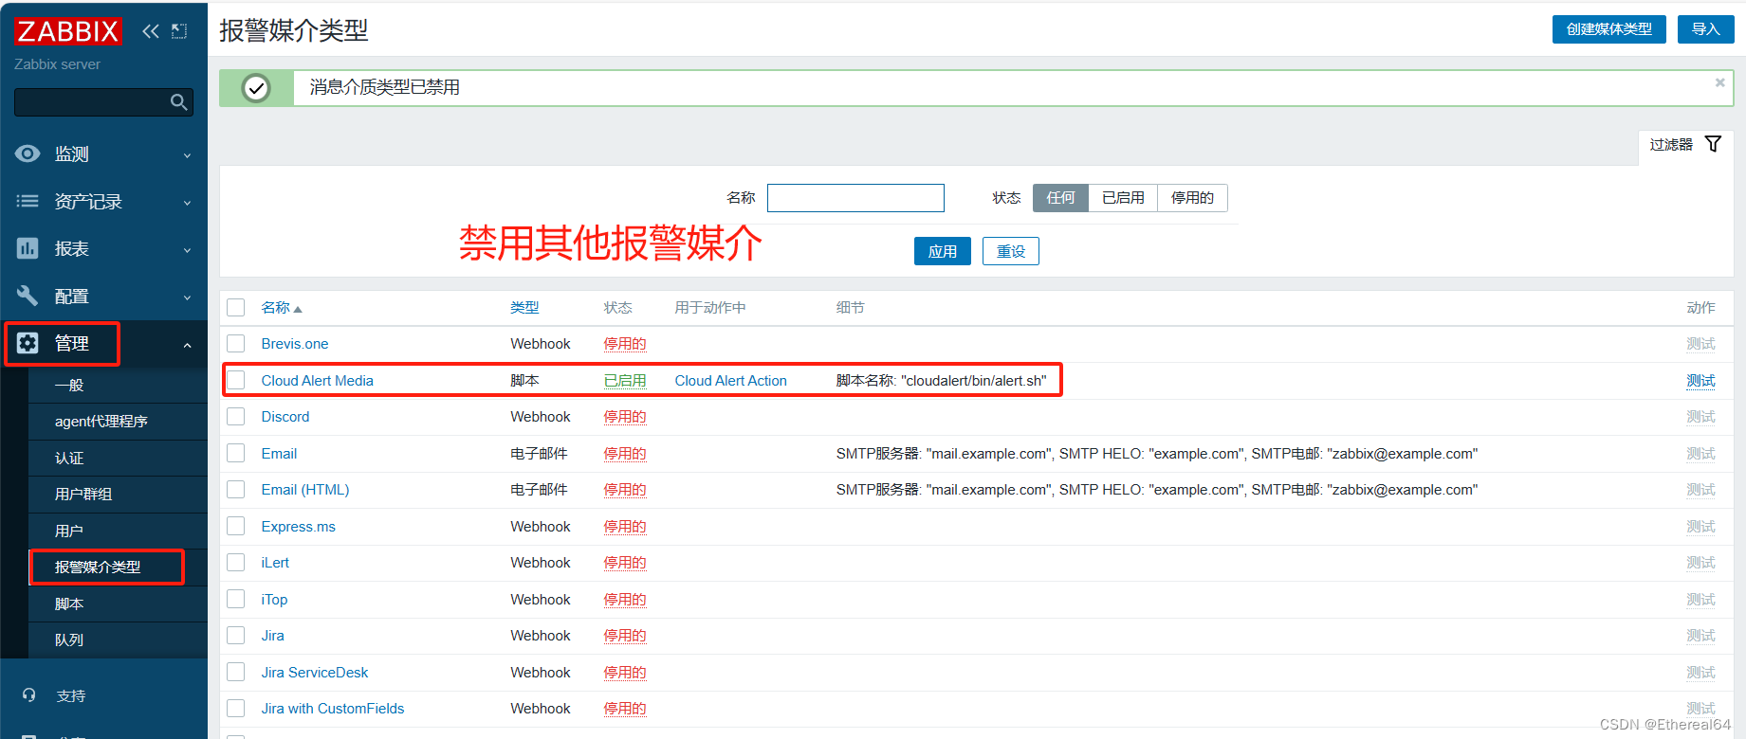Open the 用户群组 submenu item

[118, 495]
